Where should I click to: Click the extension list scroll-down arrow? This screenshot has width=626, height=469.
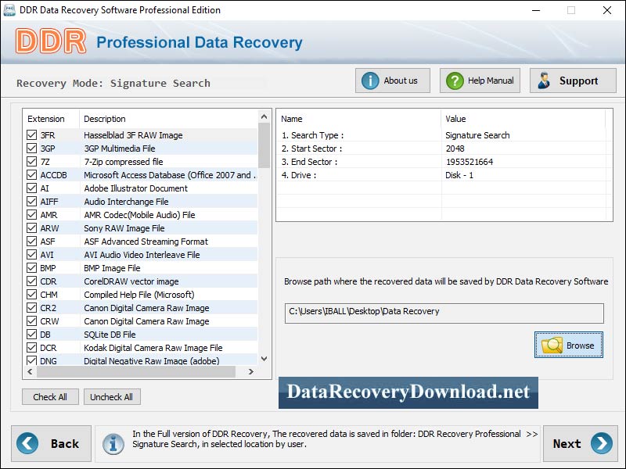coord(263,360)
